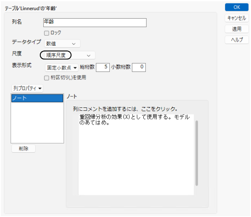This screenshot has width=251, height=217.
Task: Select ノート in the column property list
Action: coord(37,98)
